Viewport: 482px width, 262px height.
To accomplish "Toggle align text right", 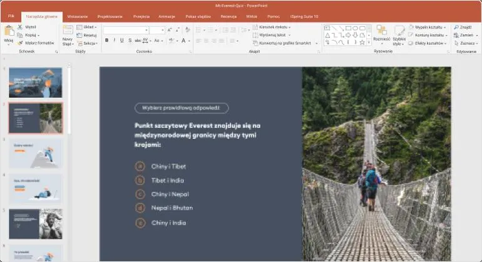I will point(214,41).
